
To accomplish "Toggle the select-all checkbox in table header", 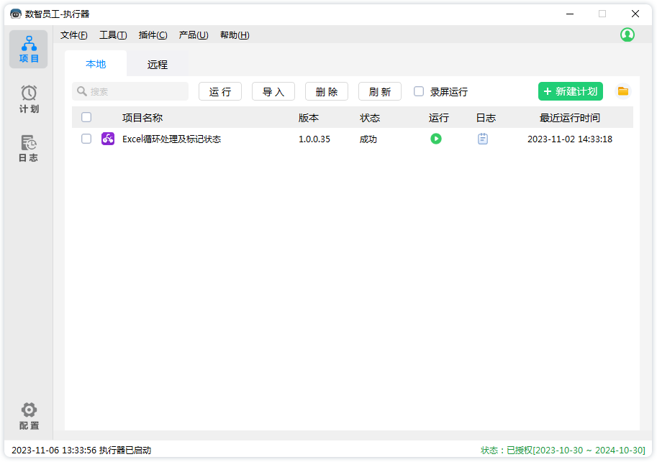I will 86,117.
